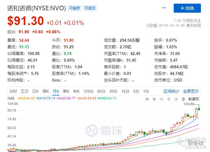Screen dimensions: 210x152
Task: Click the 总市值 value 4084.67亿
Action: click(179, 67)
